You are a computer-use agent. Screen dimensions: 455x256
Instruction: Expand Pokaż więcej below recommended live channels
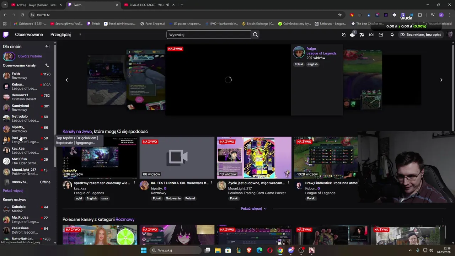(253, 209)
